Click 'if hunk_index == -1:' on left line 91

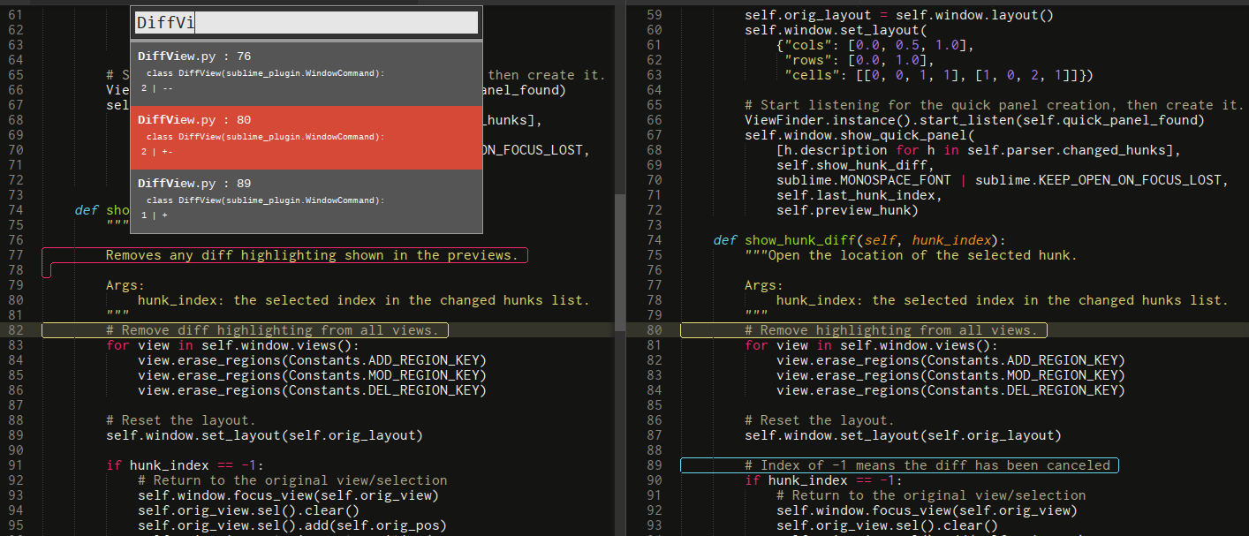coord(185,465)
